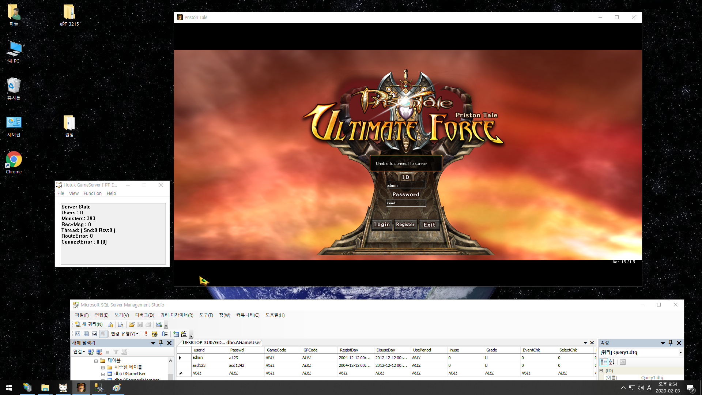Viewport: 702px width, 395px height.
Task: Click the Add Table icon in designer toolbar
Action: tap(176, 334)
